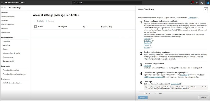This screenshot has height=101, width=210.
Task: Open Account merge
Action: (8, 57)
